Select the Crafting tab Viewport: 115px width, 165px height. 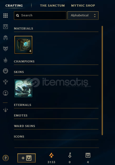[14, 6]
